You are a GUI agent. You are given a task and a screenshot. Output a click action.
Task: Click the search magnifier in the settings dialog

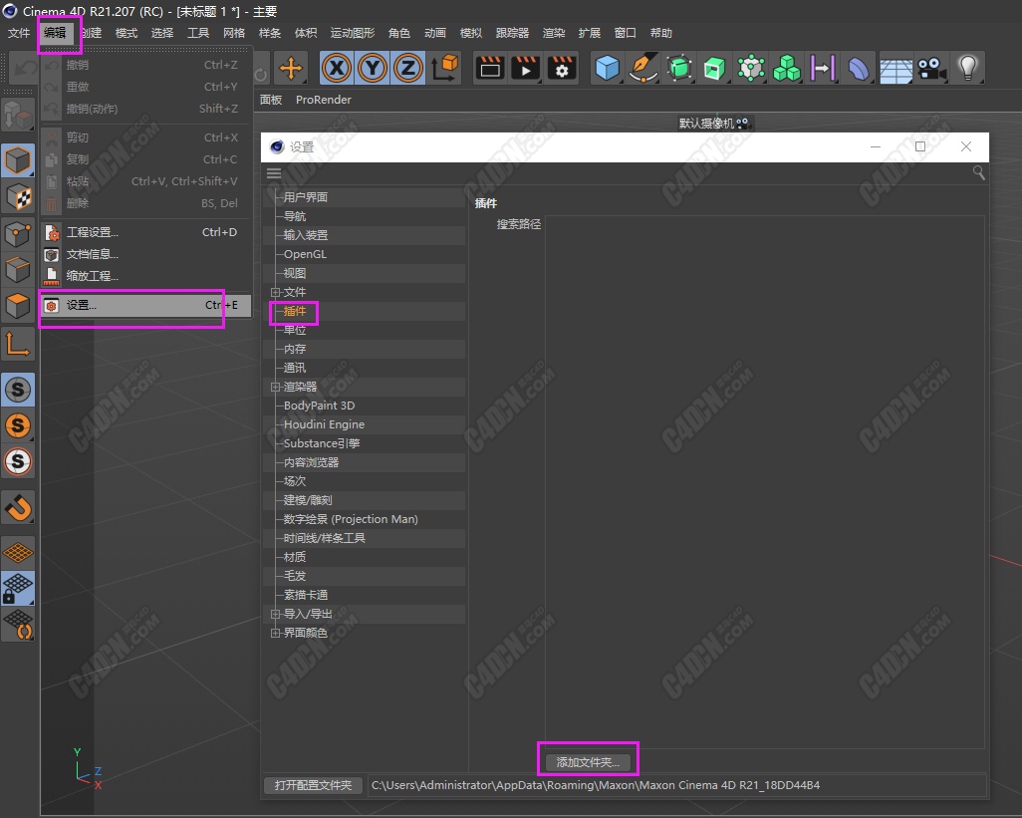click(978, 172)
